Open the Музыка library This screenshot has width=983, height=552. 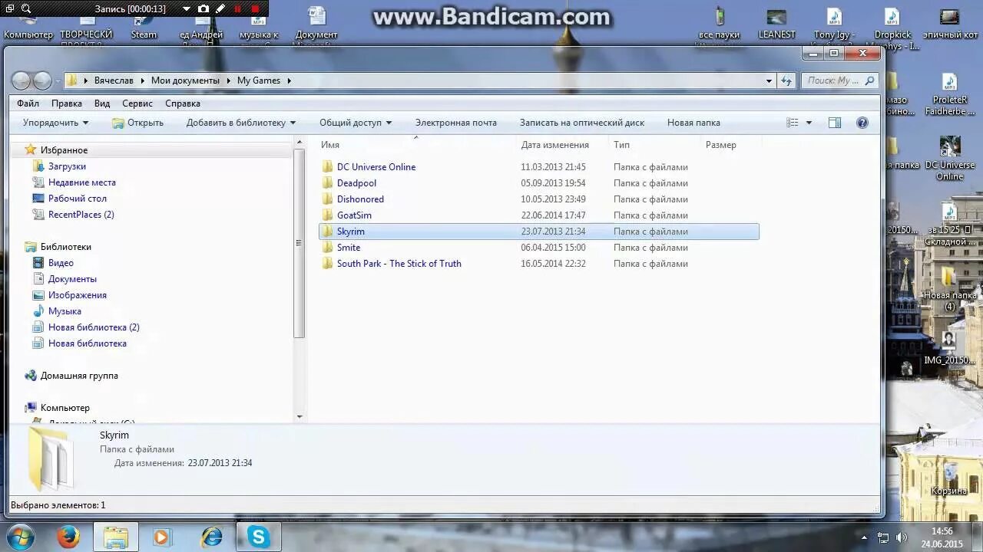[x=65, y=311]
